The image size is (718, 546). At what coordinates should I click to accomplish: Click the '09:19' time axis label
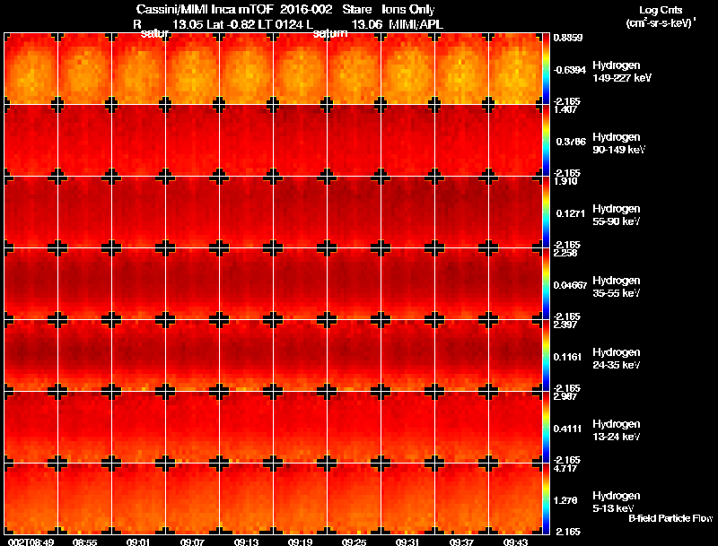(x=300, y=542)
